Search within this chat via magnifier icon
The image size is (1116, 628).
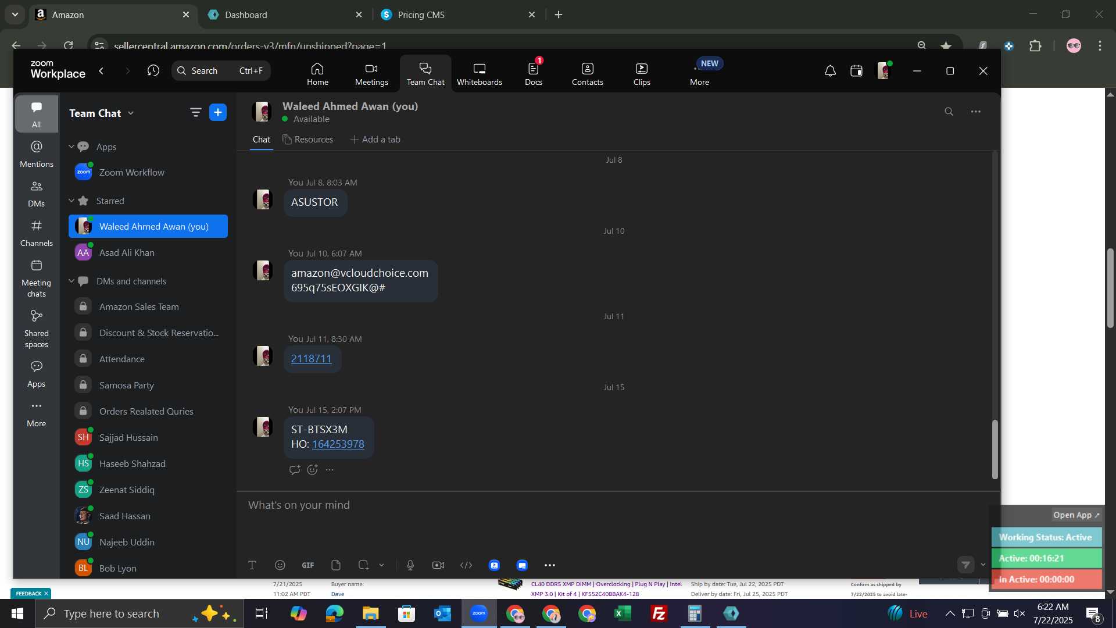[949, 112]
